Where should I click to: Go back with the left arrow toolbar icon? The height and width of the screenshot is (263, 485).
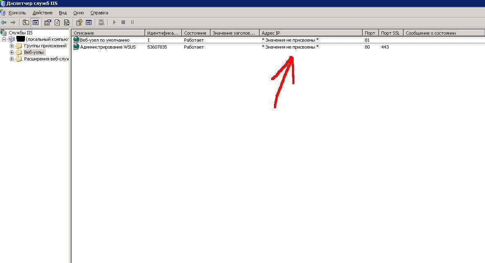[x=4, y=22]
